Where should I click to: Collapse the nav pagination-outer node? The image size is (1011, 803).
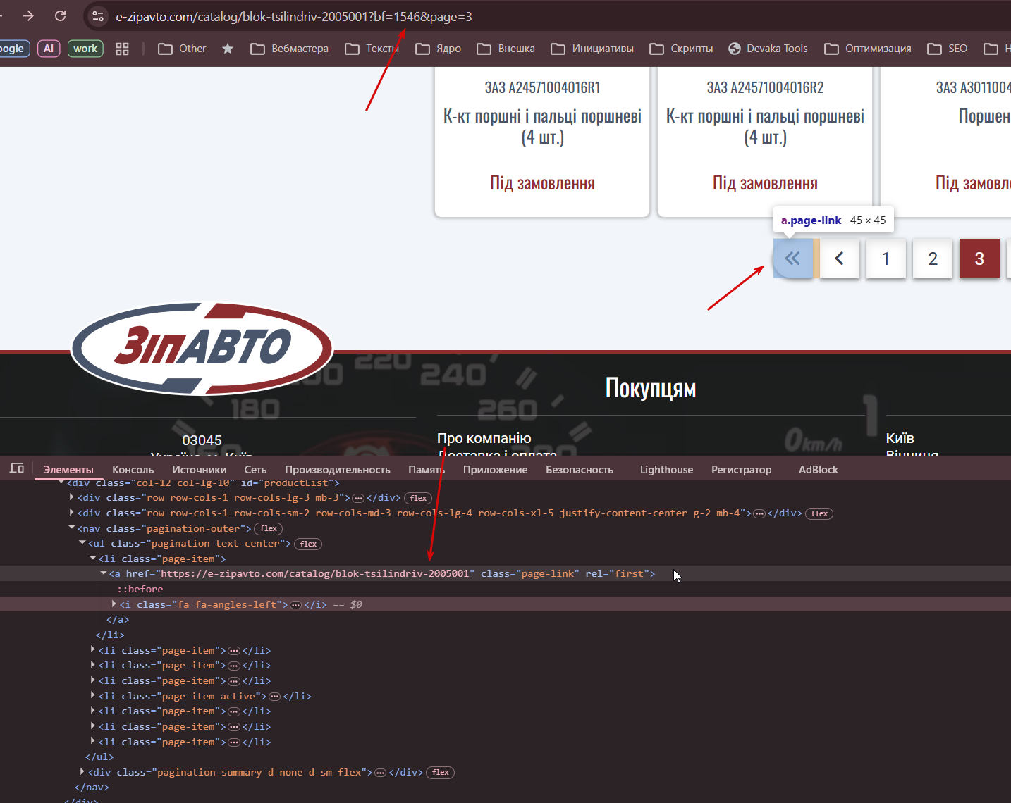tap(72, 528)
